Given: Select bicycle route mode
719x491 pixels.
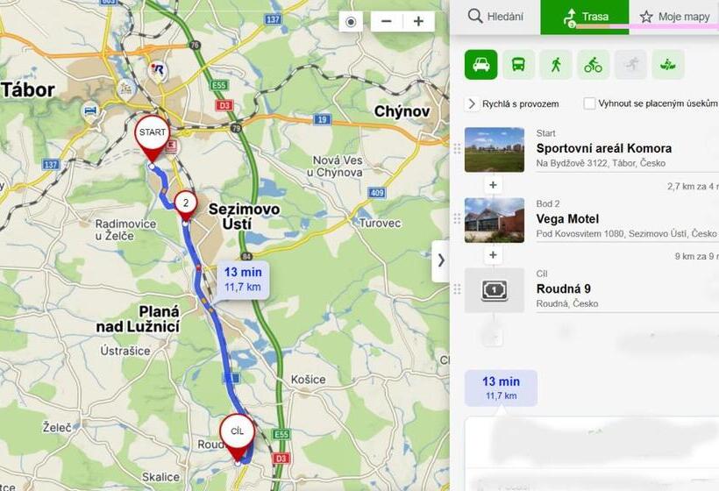Looking at the screenshot, I should pos(593,65).
